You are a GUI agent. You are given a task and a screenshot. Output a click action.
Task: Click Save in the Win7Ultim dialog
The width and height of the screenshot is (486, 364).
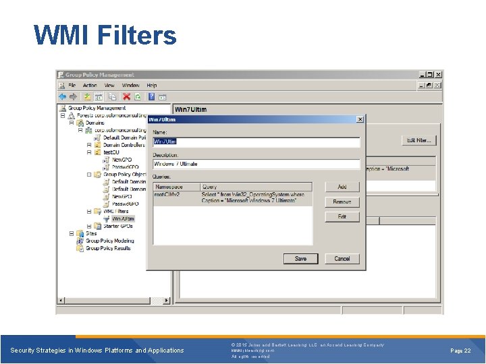[x=300, y=259]
